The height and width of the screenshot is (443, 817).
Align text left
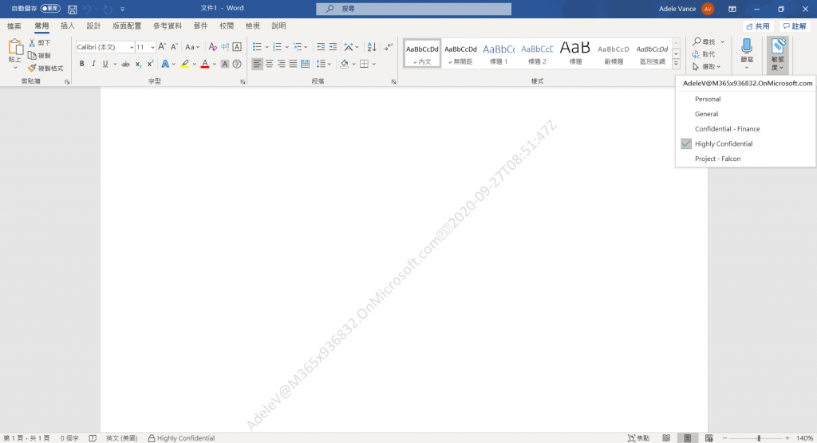tap(257, 64)
